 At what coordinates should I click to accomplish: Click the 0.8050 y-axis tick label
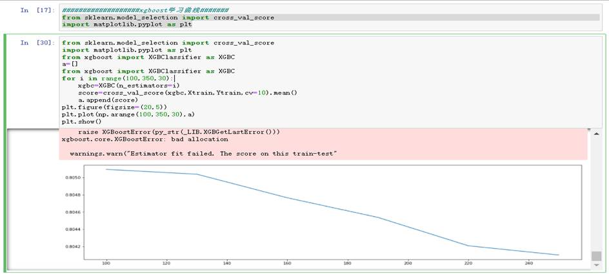[73, 178]
